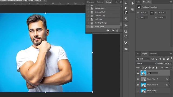This screenshot has width=173, height=97.
Task: Lock all padlock icon in Layers panel
Action: tap(157, 68)
